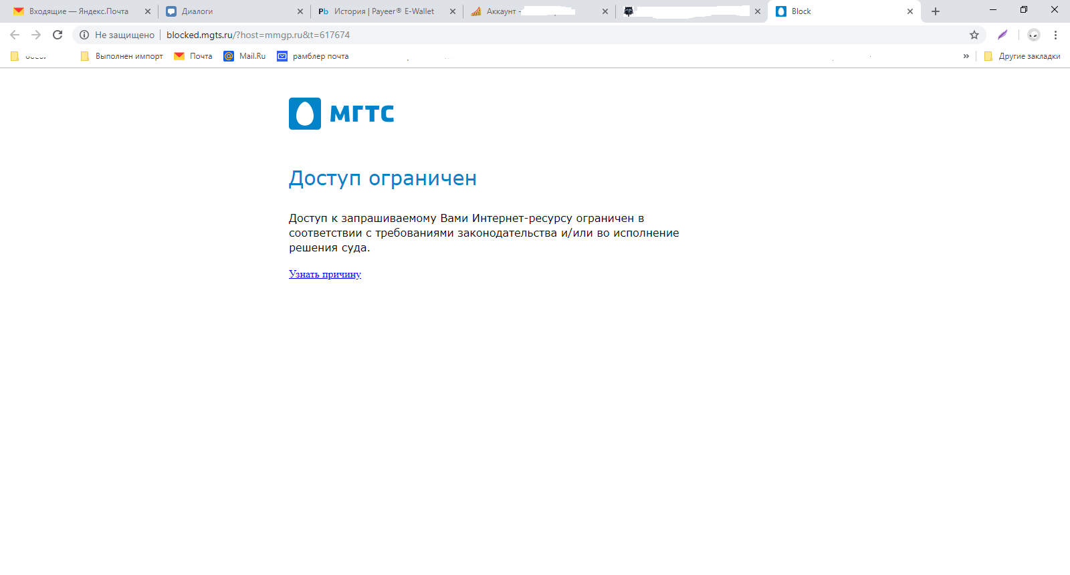Screen dimensions: 1070x575
Task: Click the address bar URL blocked.mgts.ru
Action: (x=258, y=35)
